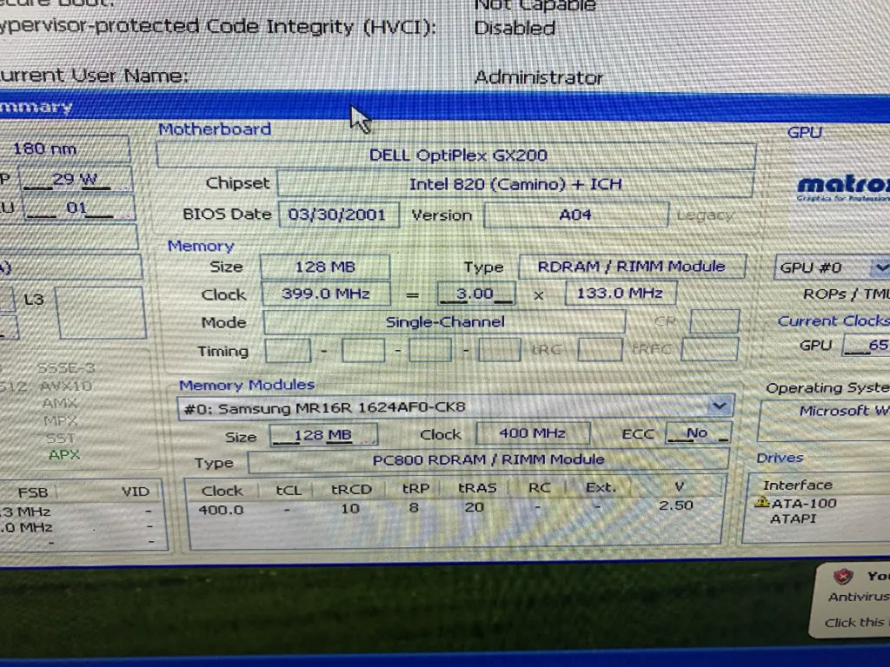Click the 29 W TDP field
Viewport: 890px width, 667px height.
pyautogui.click(x=76, y=179)
